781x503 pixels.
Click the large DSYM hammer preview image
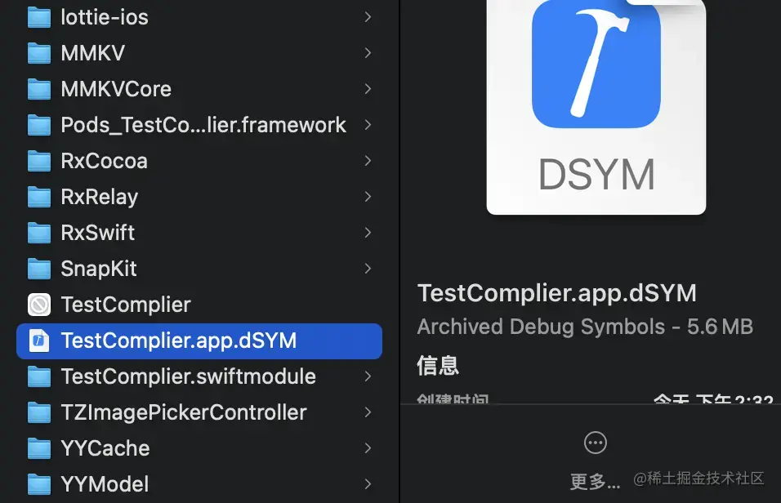coord(596,107)
